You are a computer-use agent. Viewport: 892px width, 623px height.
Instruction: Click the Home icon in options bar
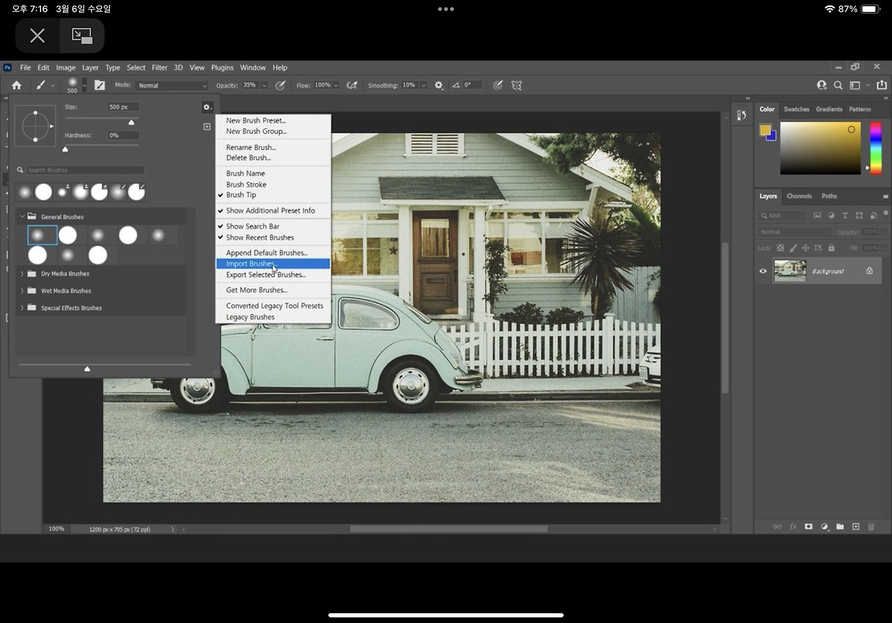(x=16, y=85)
